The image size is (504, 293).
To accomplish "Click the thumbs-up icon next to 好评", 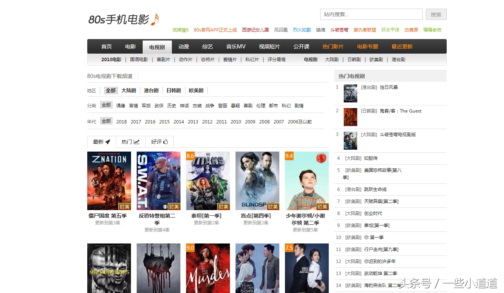I will [165, 141].
